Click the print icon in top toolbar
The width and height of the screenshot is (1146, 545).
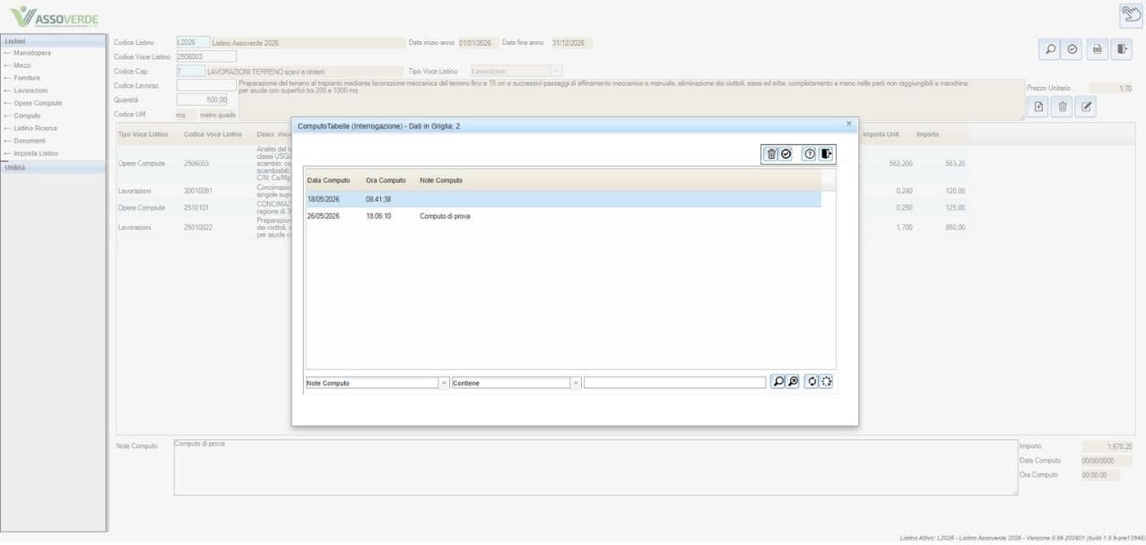click(x=1097, y=49)
